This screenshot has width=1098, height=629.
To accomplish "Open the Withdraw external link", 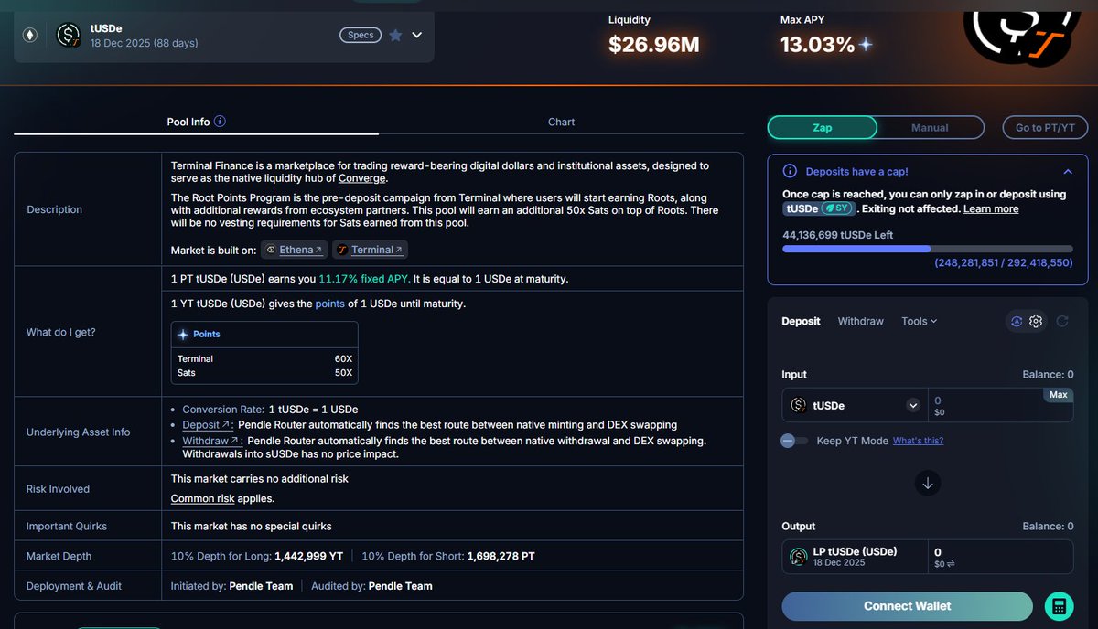I will pyautogui.click(x=211, y=441).
